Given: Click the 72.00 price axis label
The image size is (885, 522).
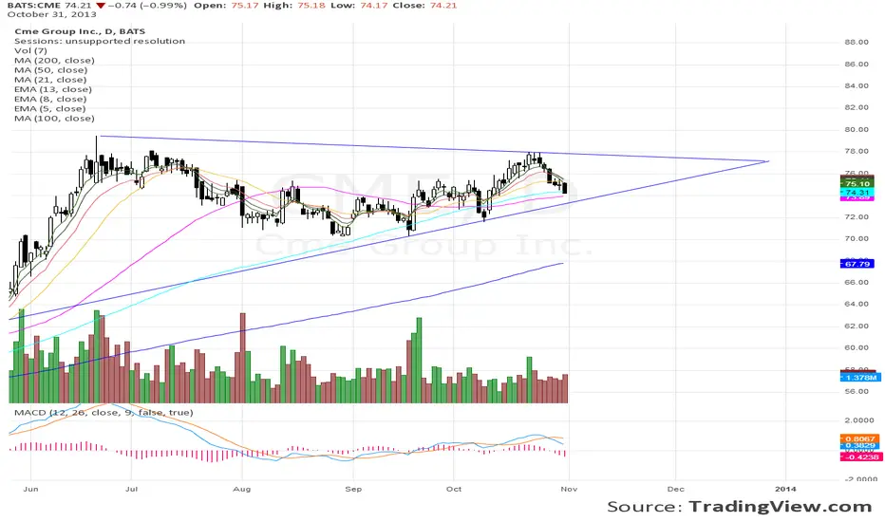Looking at the screenshot, I should [x=857, y=216].
